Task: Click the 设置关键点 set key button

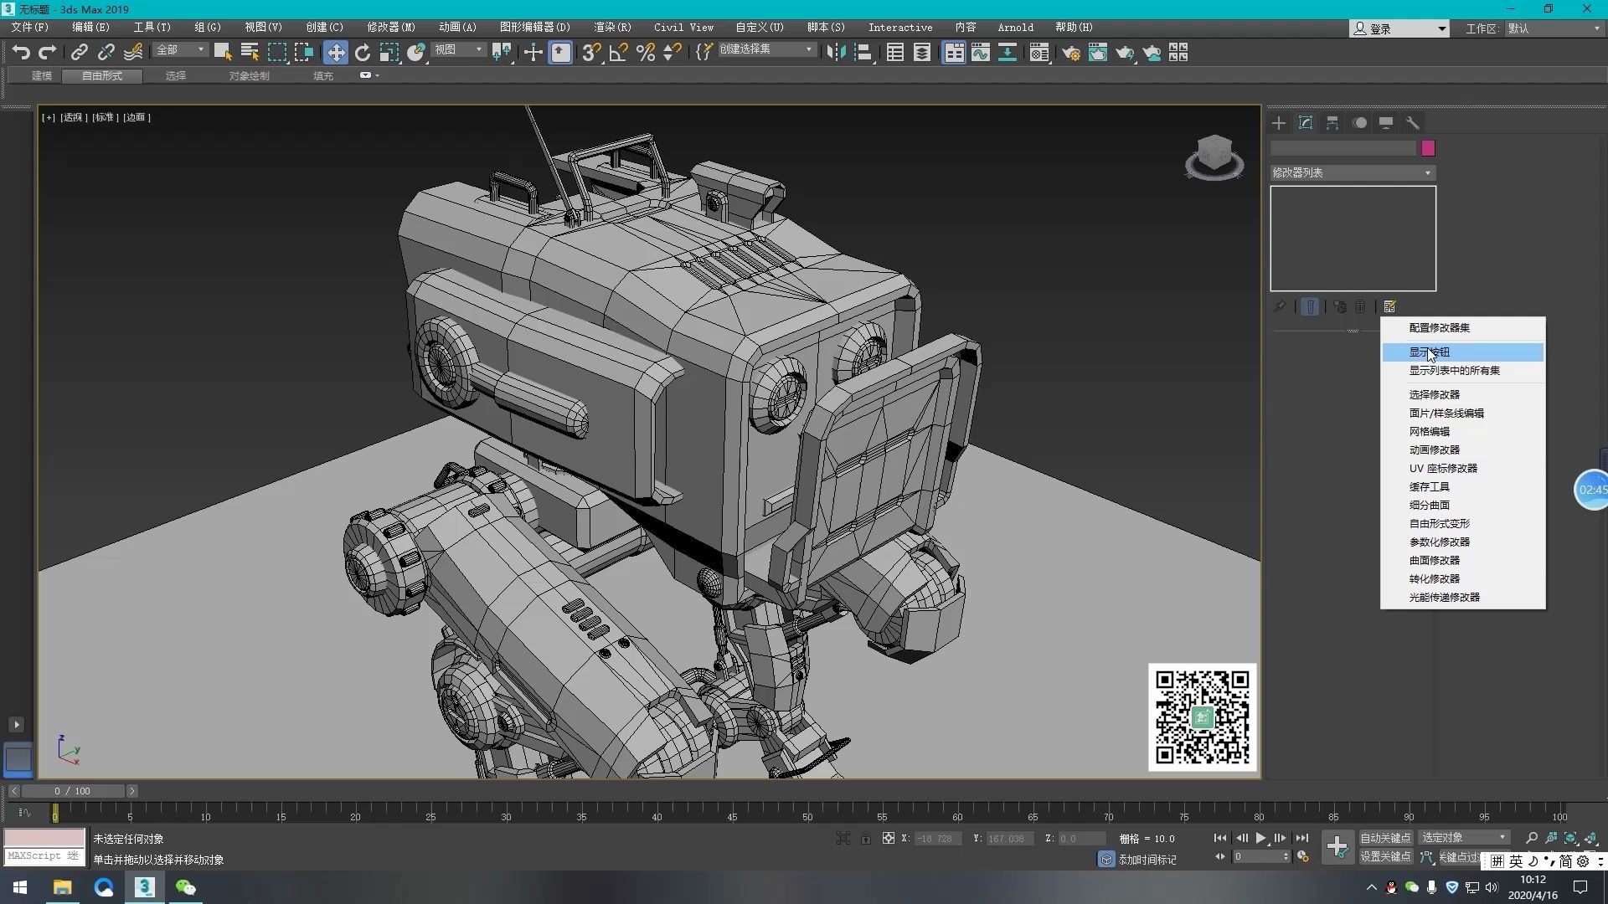Action: click(x=1385, y=856)
